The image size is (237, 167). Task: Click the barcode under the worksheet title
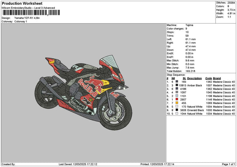point(31,13)
